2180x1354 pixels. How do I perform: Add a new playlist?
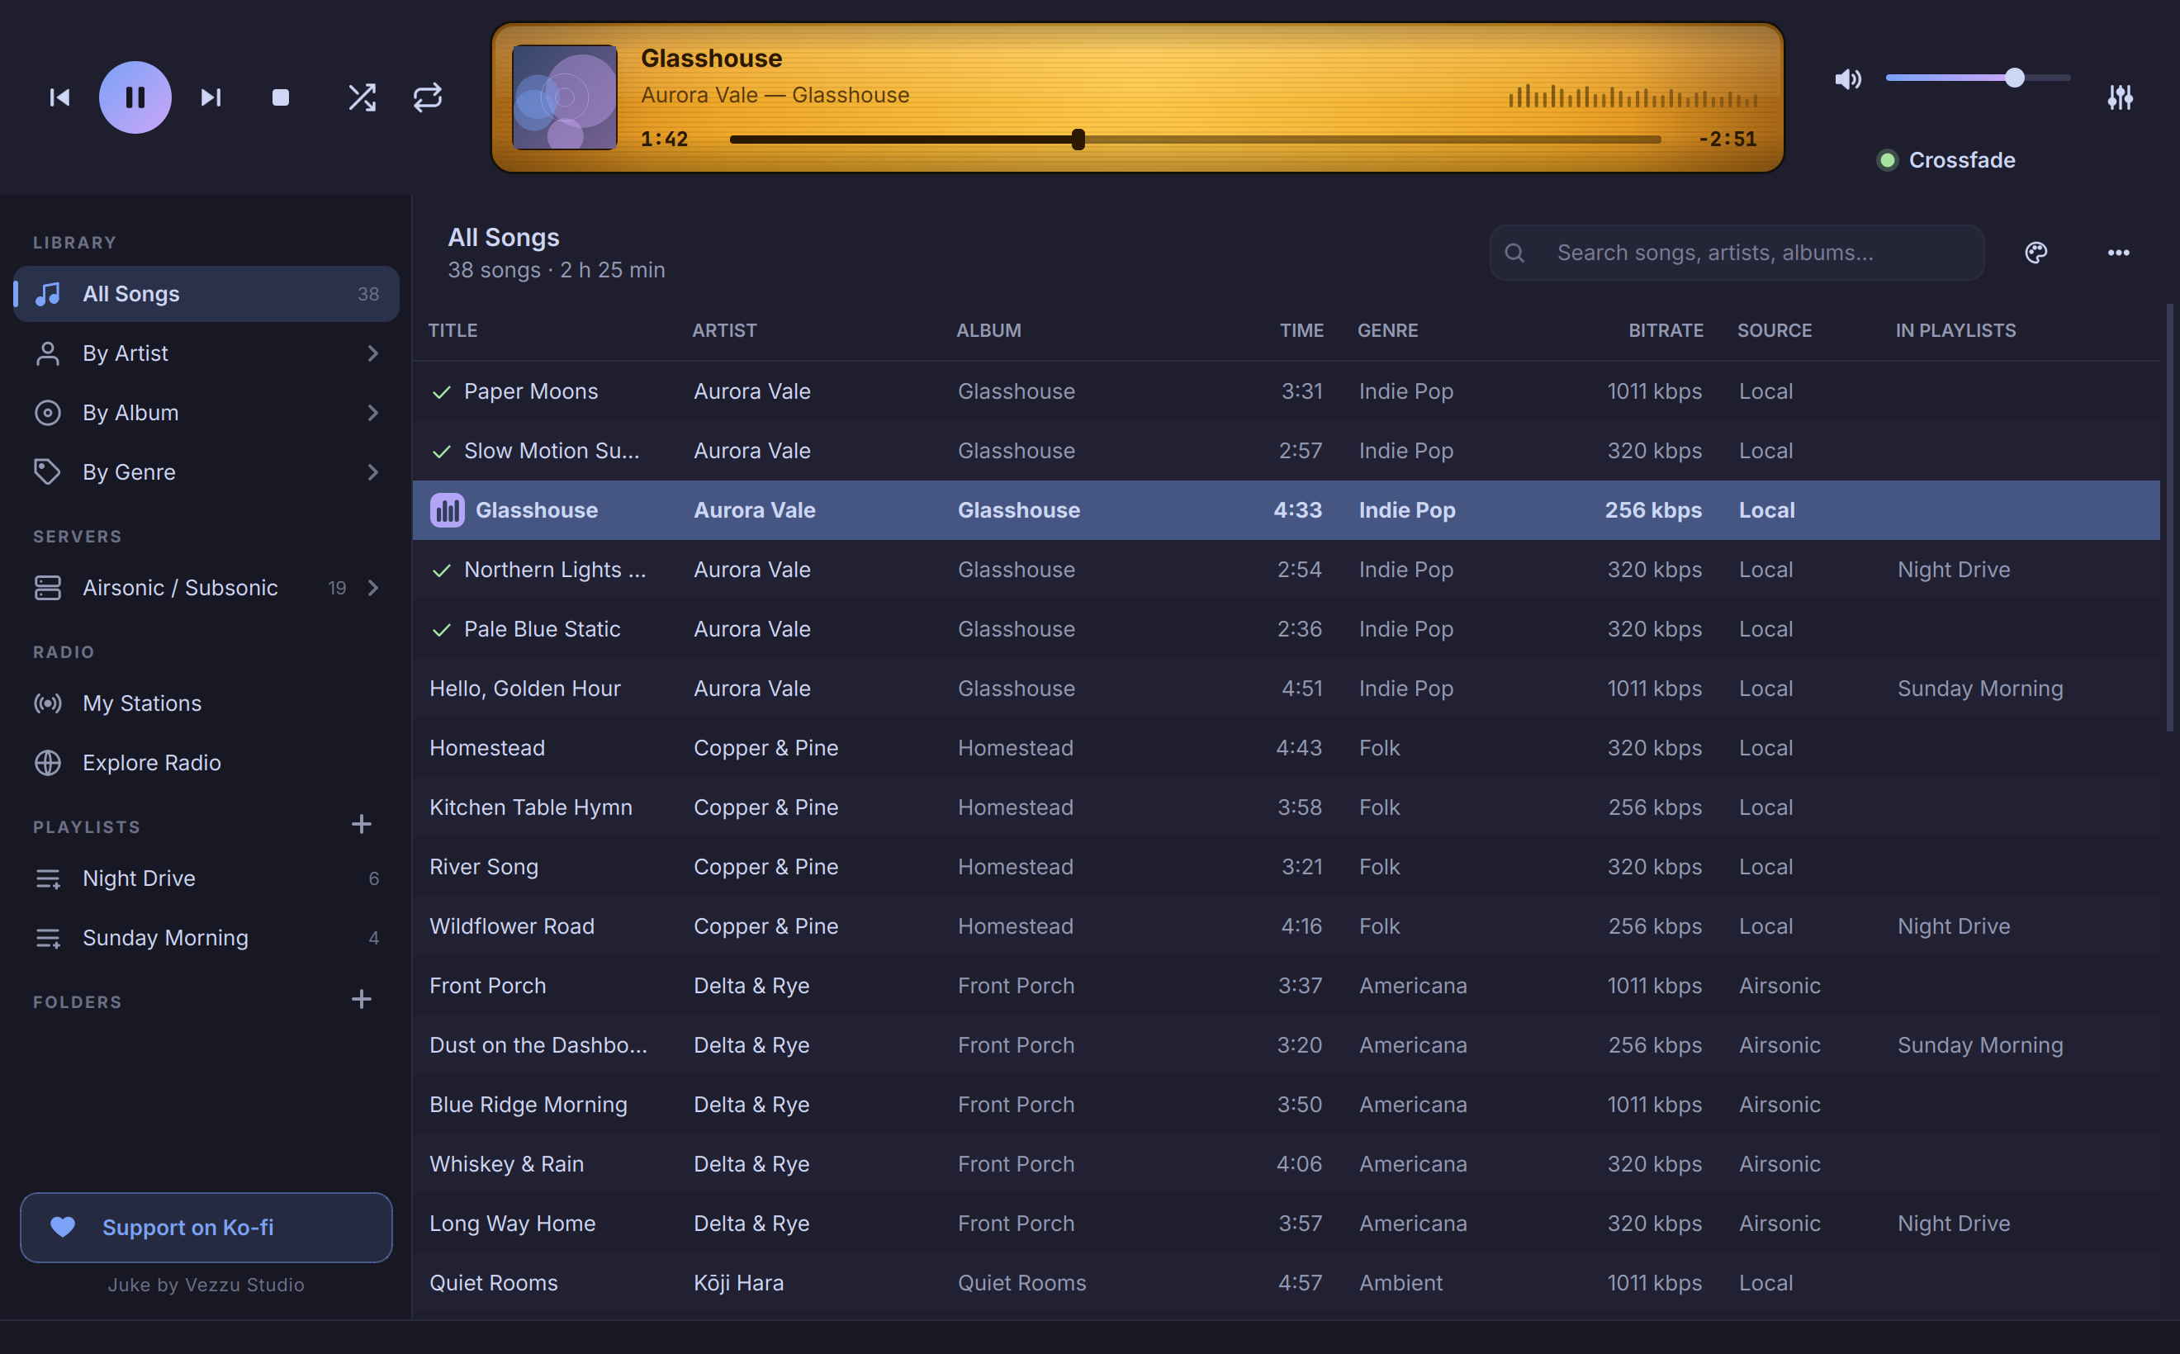(361, 824)
